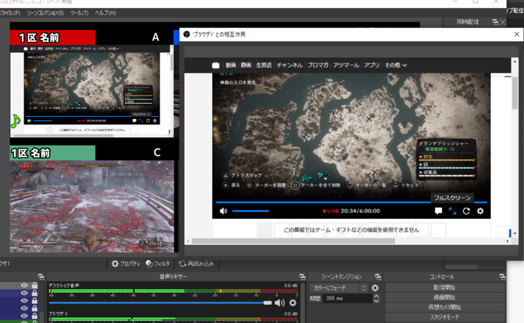Image resolution: width=524 pixels, height=323 pixels.
Task: Open the player settings gear
Action: 480,211
